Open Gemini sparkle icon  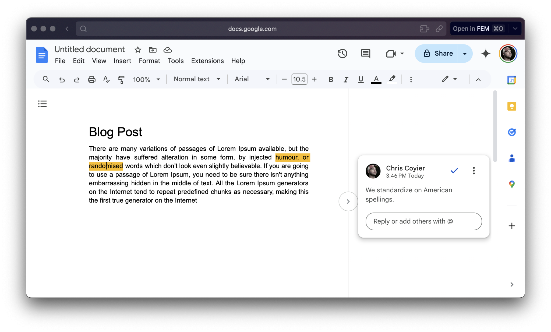coord(486,53)
